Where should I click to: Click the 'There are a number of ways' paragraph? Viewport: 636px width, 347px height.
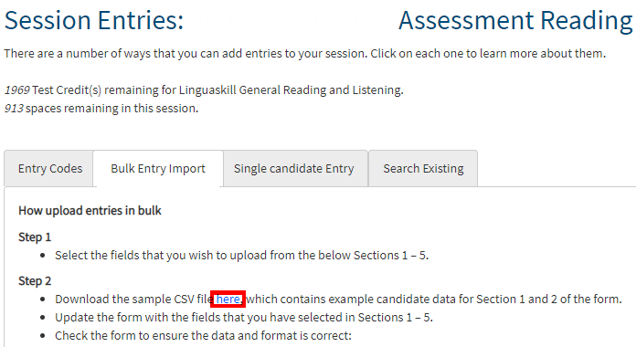(x=304, y=54)
